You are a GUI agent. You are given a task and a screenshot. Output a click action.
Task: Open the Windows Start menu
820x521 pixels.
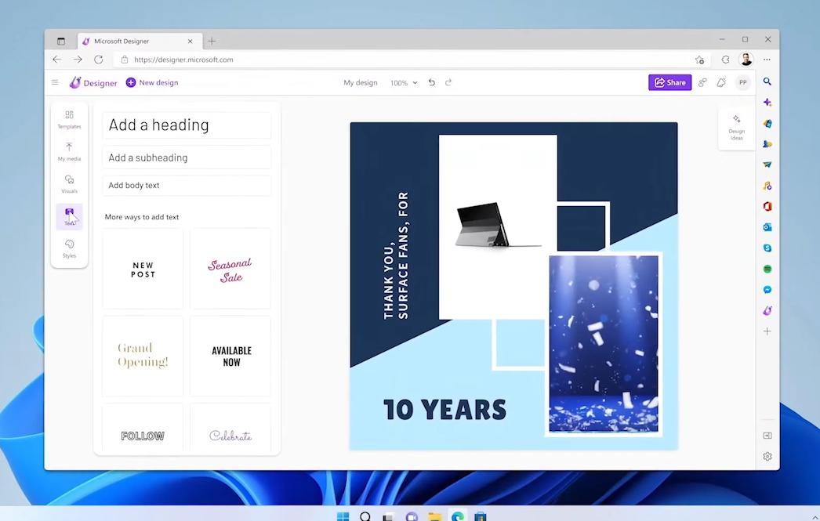tap(343, 516)
